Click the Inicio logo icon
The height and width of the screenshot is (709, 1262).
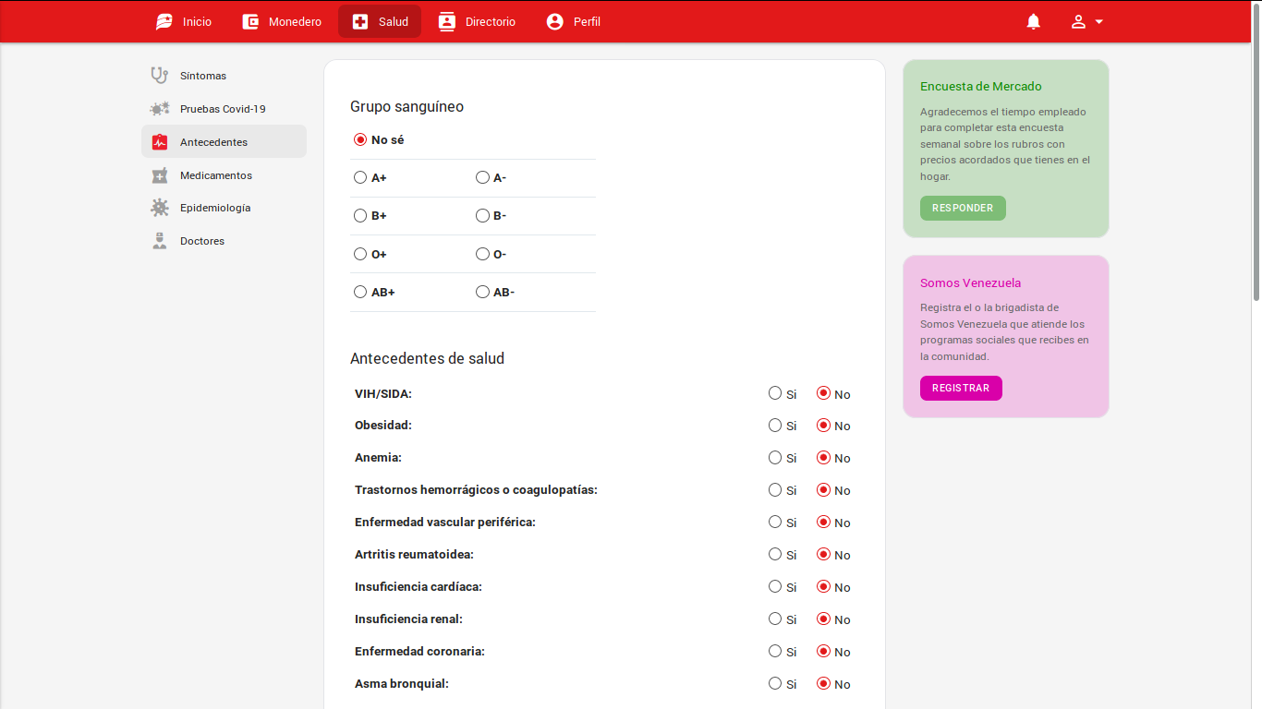[x=164, y=21]
